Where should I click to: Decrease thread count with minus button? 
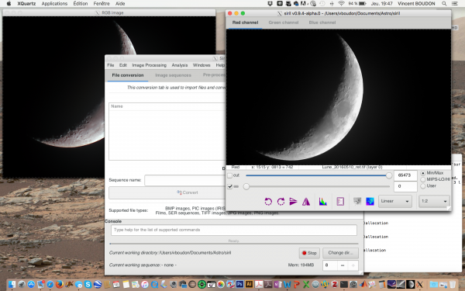343,265
